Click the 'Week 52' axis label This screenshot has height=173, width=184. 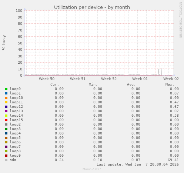pos(109,79)
